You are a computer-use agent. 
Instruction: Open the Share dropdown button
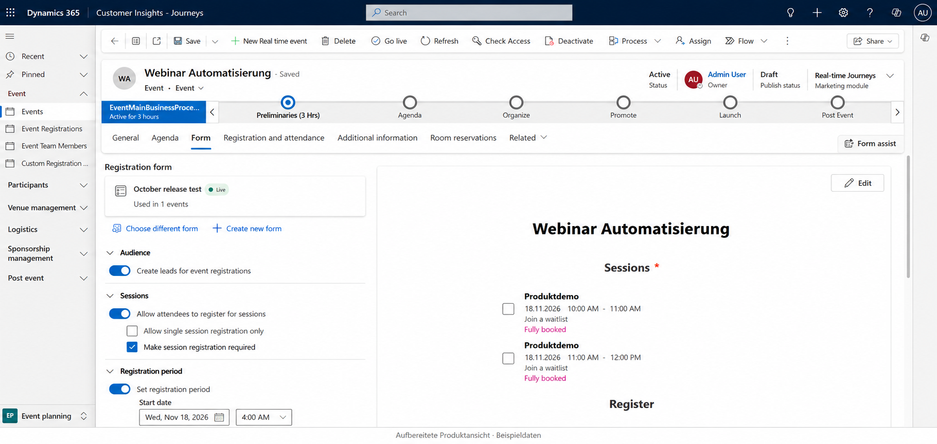point(873,41)
